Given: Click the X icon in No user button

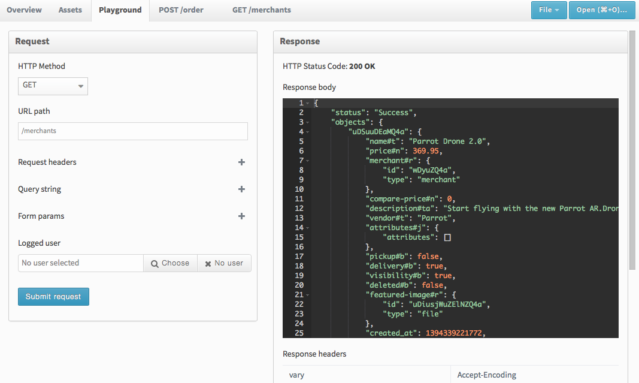Looking at the screenshot, I should tap(208, 264).
